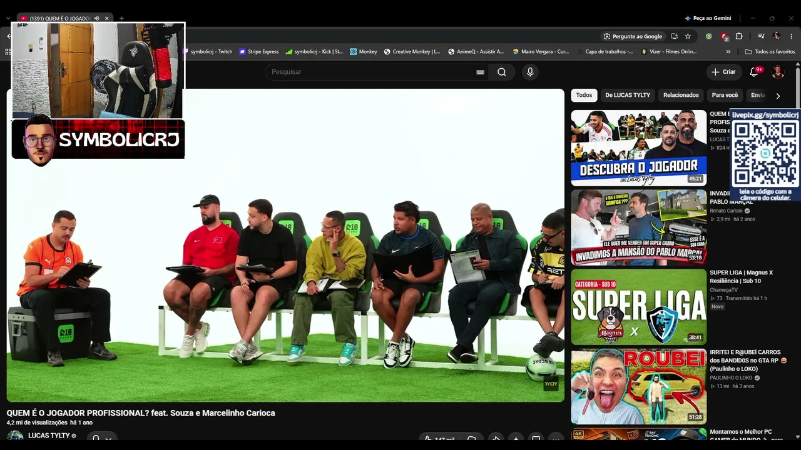This screenshot has width=801, height=450.
Task: Close the QUEM É O JOGADOR tab
Action: [x=106, y=18]
